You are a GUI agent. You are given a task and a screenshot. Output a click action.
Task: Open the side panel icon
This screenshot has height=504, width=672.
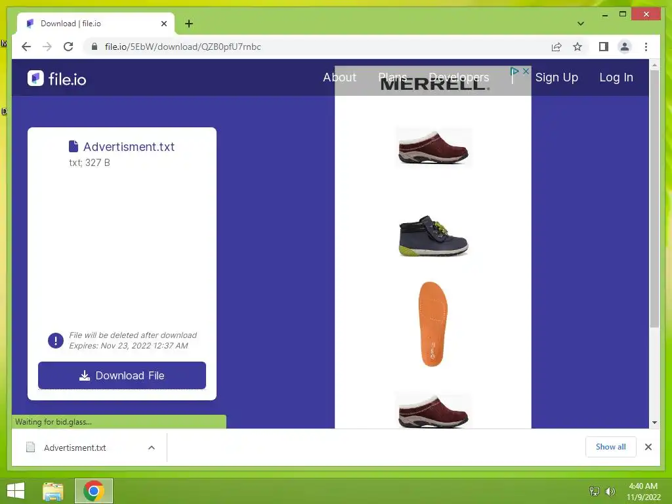604,47
